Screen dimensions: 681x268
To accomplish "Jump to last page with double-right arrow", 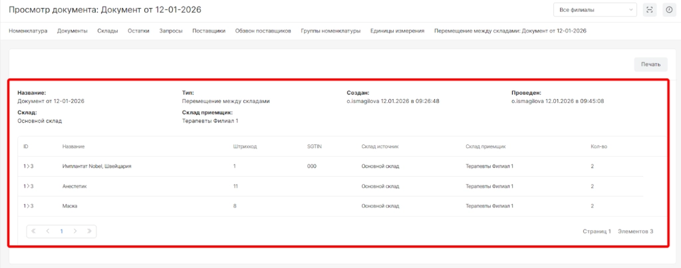I will [x=89, y=231].
